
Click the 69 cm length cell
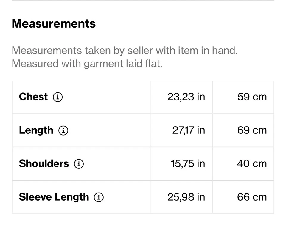(252, 130)
